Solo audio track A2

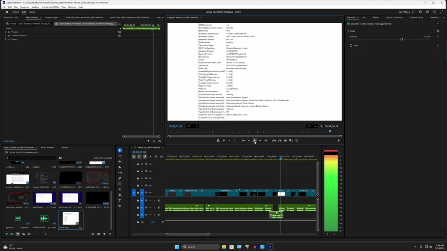(x=155, y=208)
